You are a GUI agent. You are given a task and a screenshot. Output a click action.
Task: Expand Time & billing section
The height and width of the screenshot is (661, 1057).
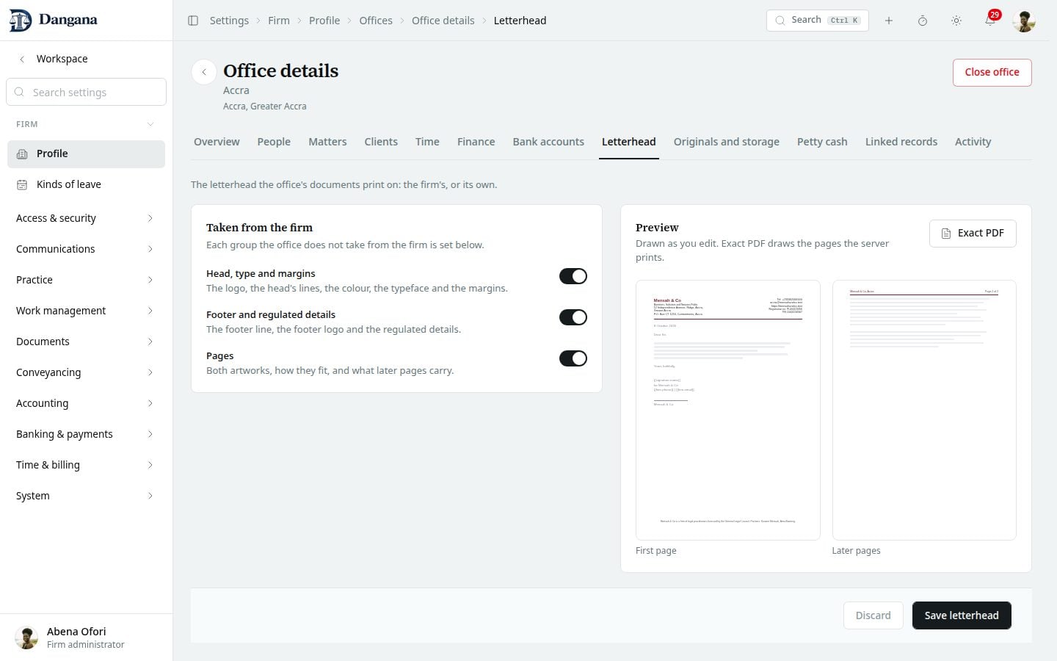tap(86, 465)
